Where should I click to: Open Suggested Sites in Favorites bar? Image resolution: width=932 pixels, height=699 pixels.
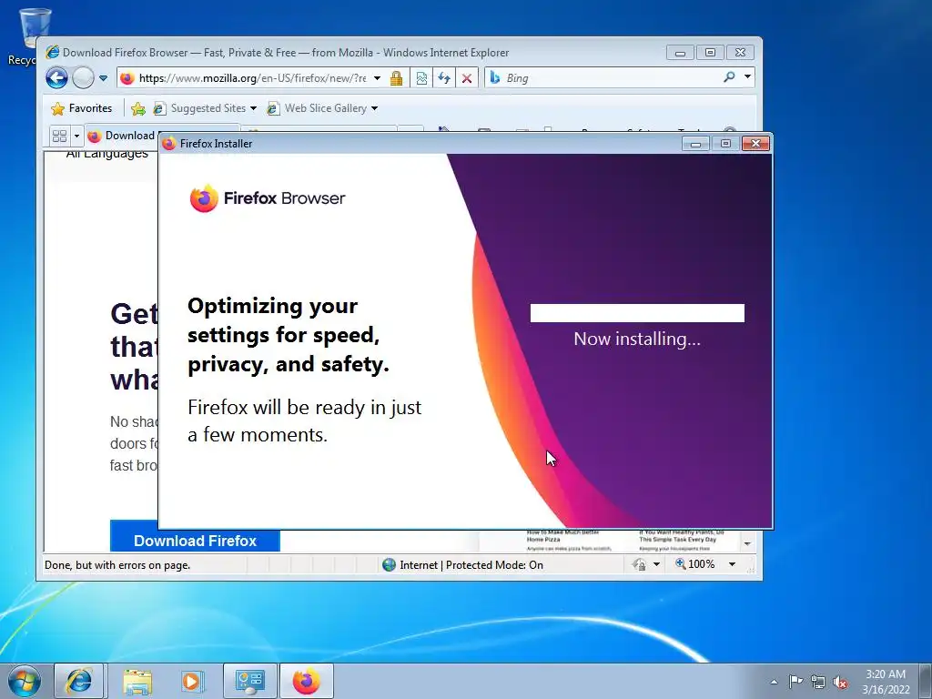pyautogui.click(x=199, y=108)
